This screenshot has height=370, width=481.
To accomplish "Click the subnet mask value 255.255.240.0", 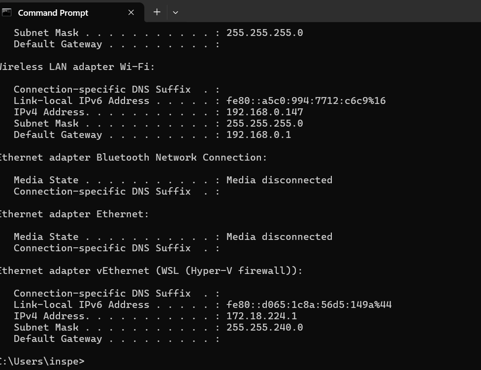I will [264, 328].
